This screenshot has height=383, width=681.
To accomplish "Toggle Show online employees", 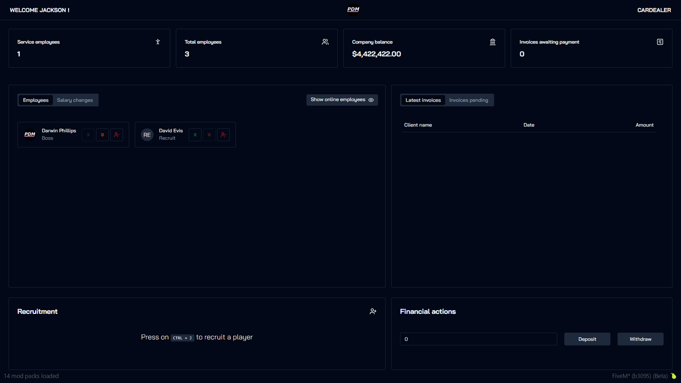I will pyautogui.click(x=338, y=99).
